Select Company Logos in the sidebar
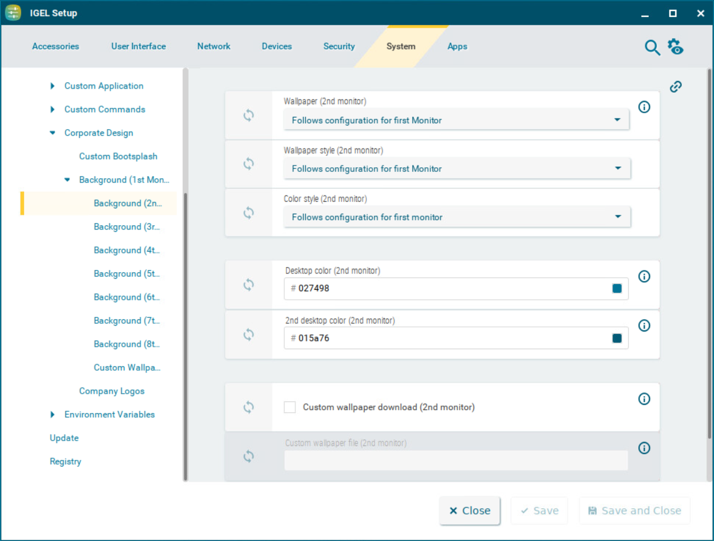 click(x=112, y=391)
